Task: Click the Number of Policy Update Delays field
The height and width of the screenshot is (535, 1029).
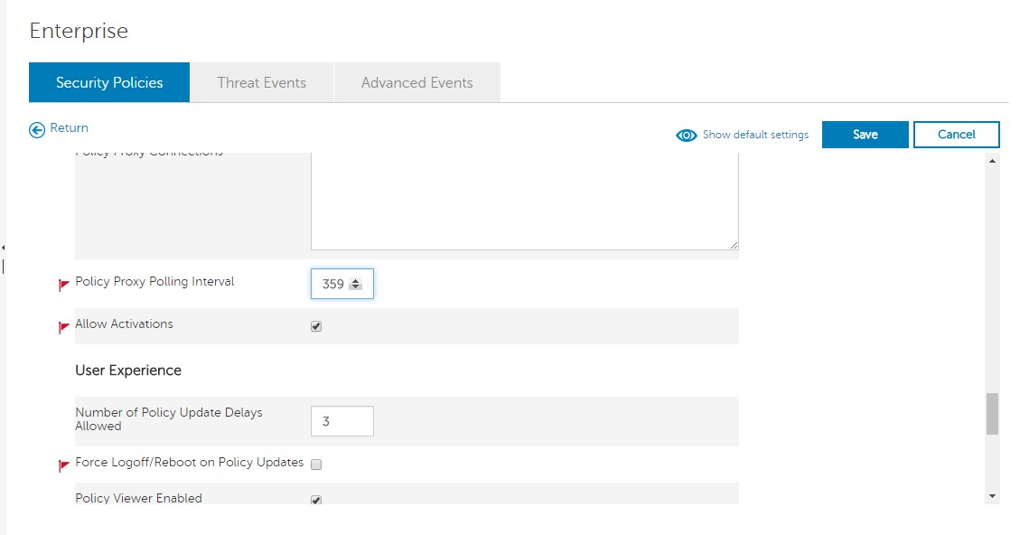Action: (341, 421)
